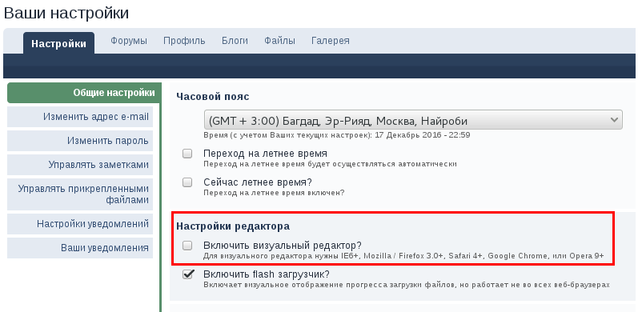Select Общие настройки in sidebar
Image resolution: width=638 pixels, height=312 pixels.
click(x=84, y=93)
